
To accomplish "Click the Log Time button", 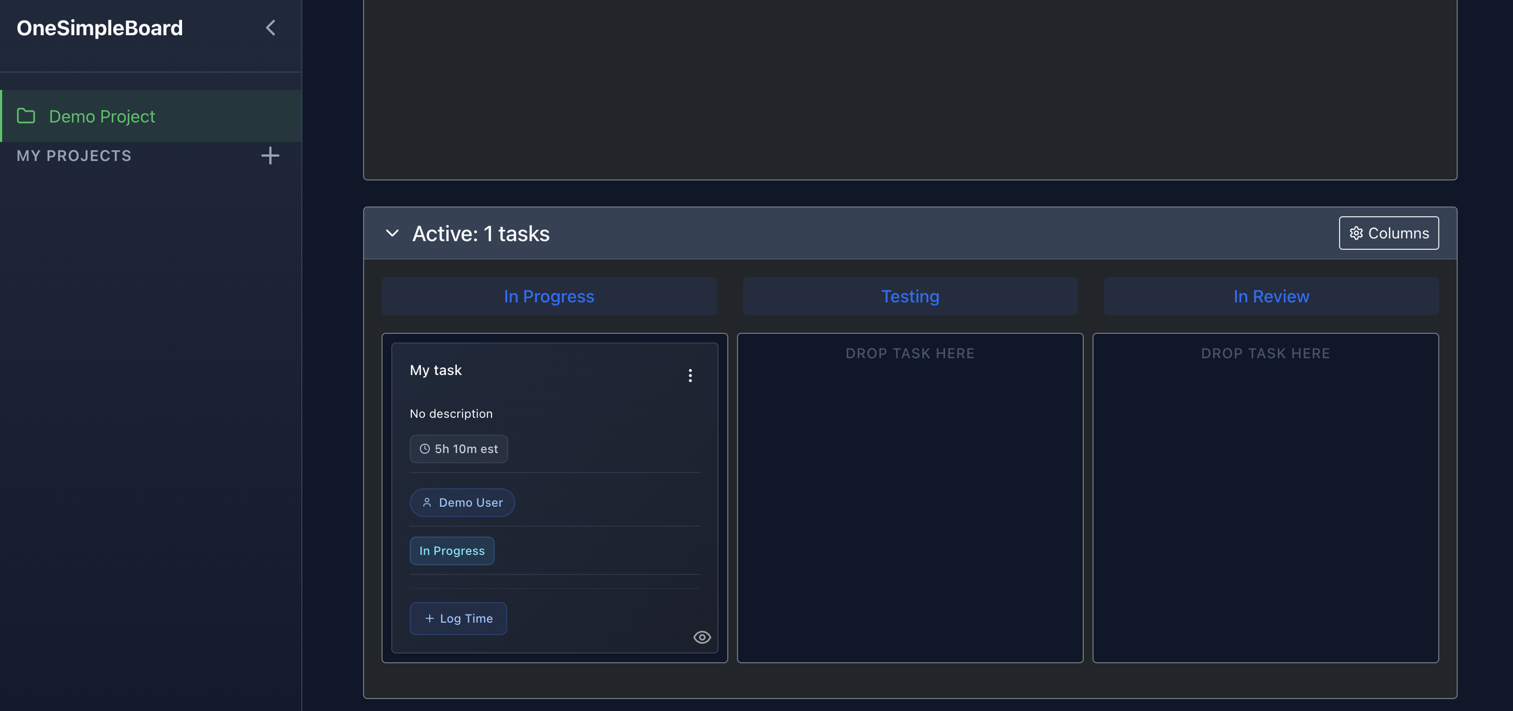I will click(458, 618).
